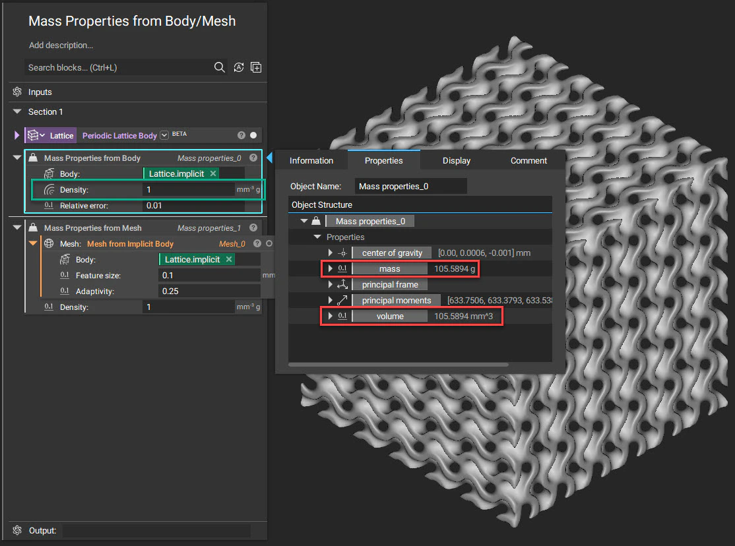Click the principal moments vector icon

342,301
